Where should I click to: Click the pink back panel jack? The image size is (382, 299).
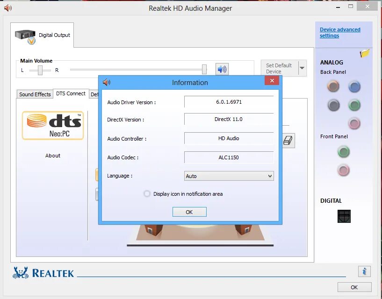354,123
